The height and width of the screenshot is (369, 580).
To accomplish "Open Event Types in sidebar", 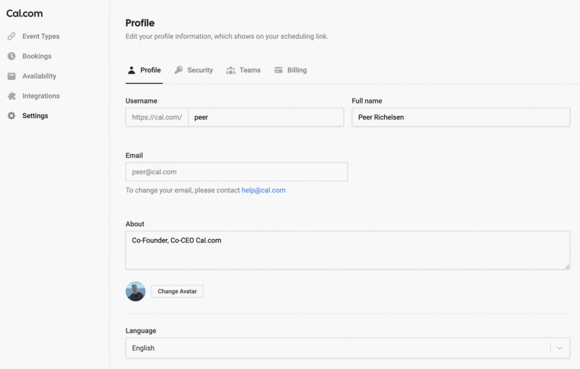I will click(x=41, y=36).
